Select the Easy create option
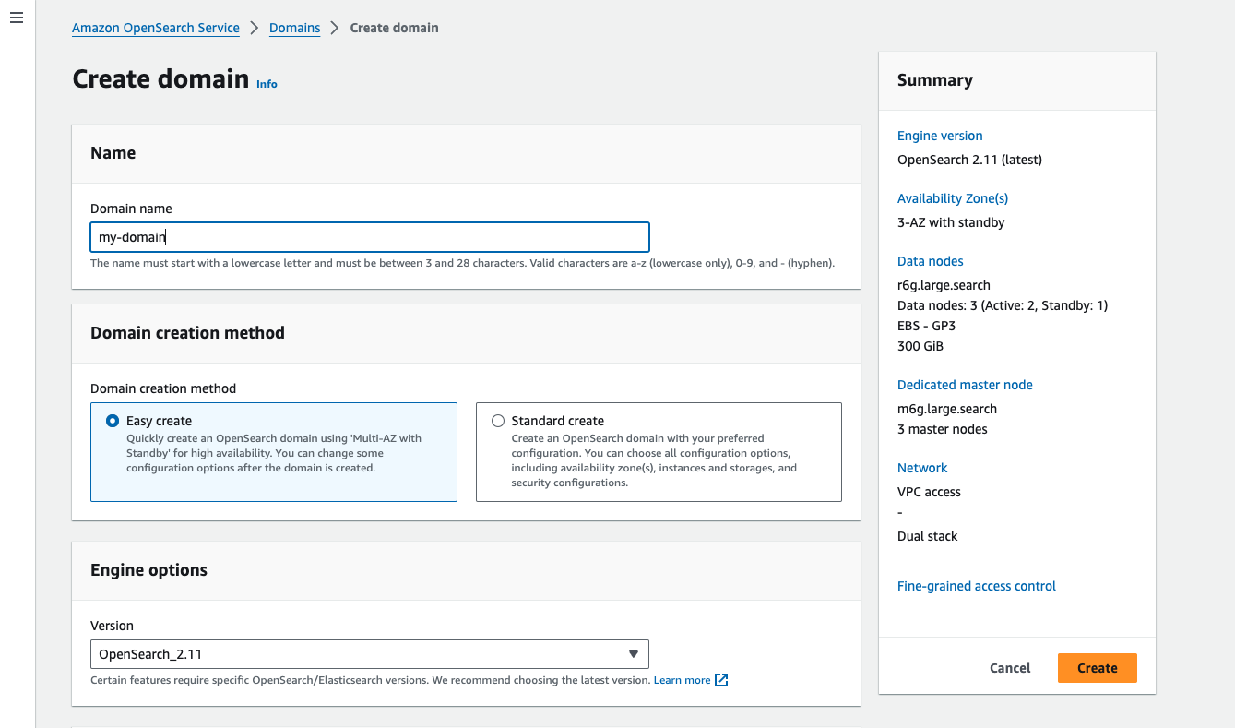Image resolution: width=1235 pixels, height=728 pixels. (112, 420)
